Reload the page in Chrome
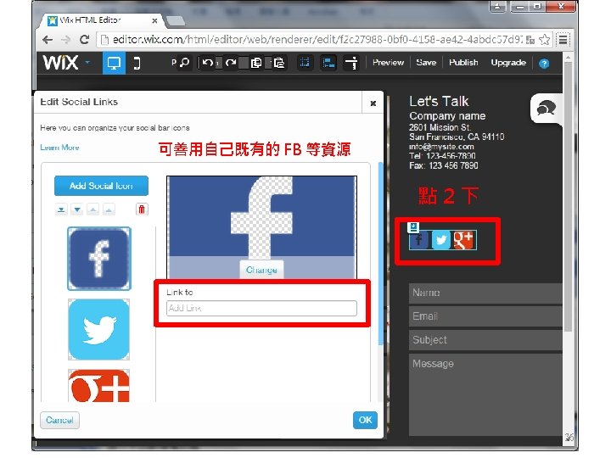Viewport: 611px width, 458px height. coord(84,40)
